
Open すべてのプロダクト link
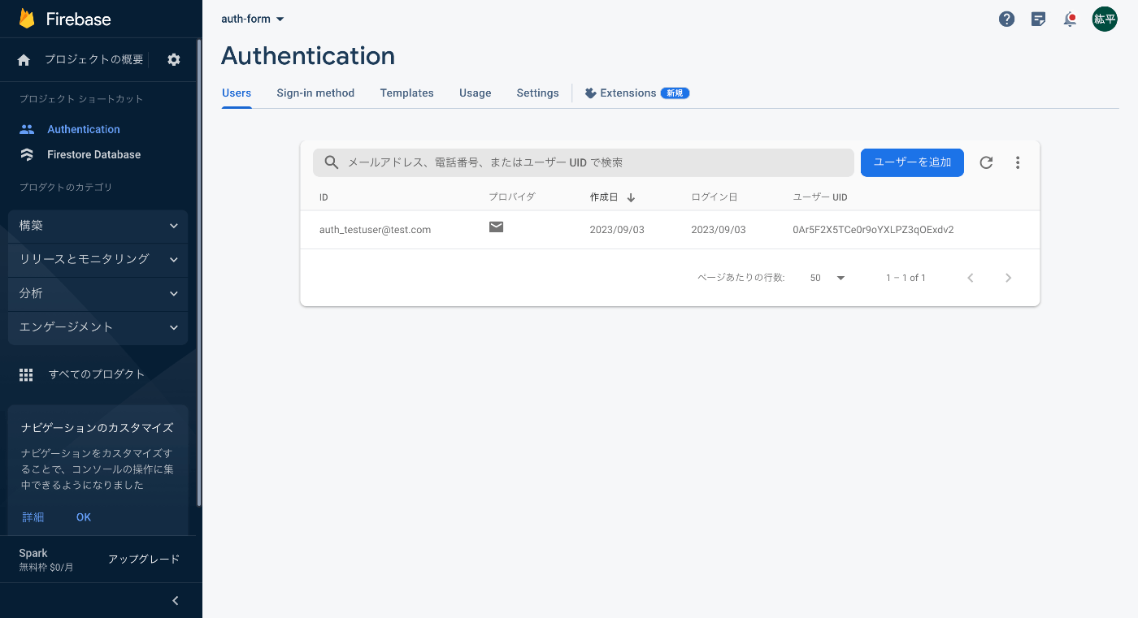pyautogui.click(x=97, y=374)
